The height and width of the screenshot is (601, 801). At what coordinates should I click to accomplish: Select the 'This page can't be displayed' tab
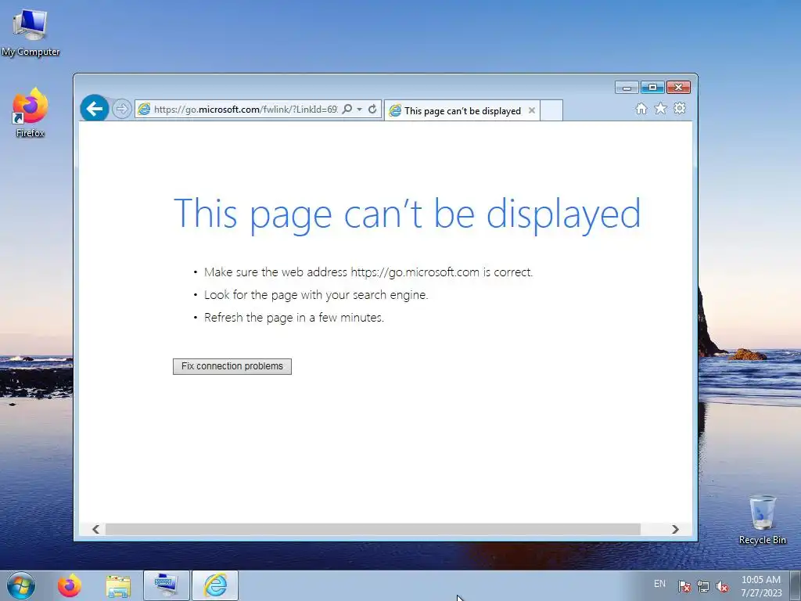(462, 111)
